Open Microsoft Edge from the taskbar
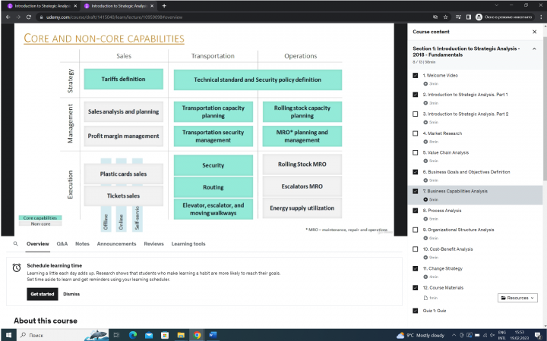This screenshot has width=547, height=341. [x=133, y=335]
